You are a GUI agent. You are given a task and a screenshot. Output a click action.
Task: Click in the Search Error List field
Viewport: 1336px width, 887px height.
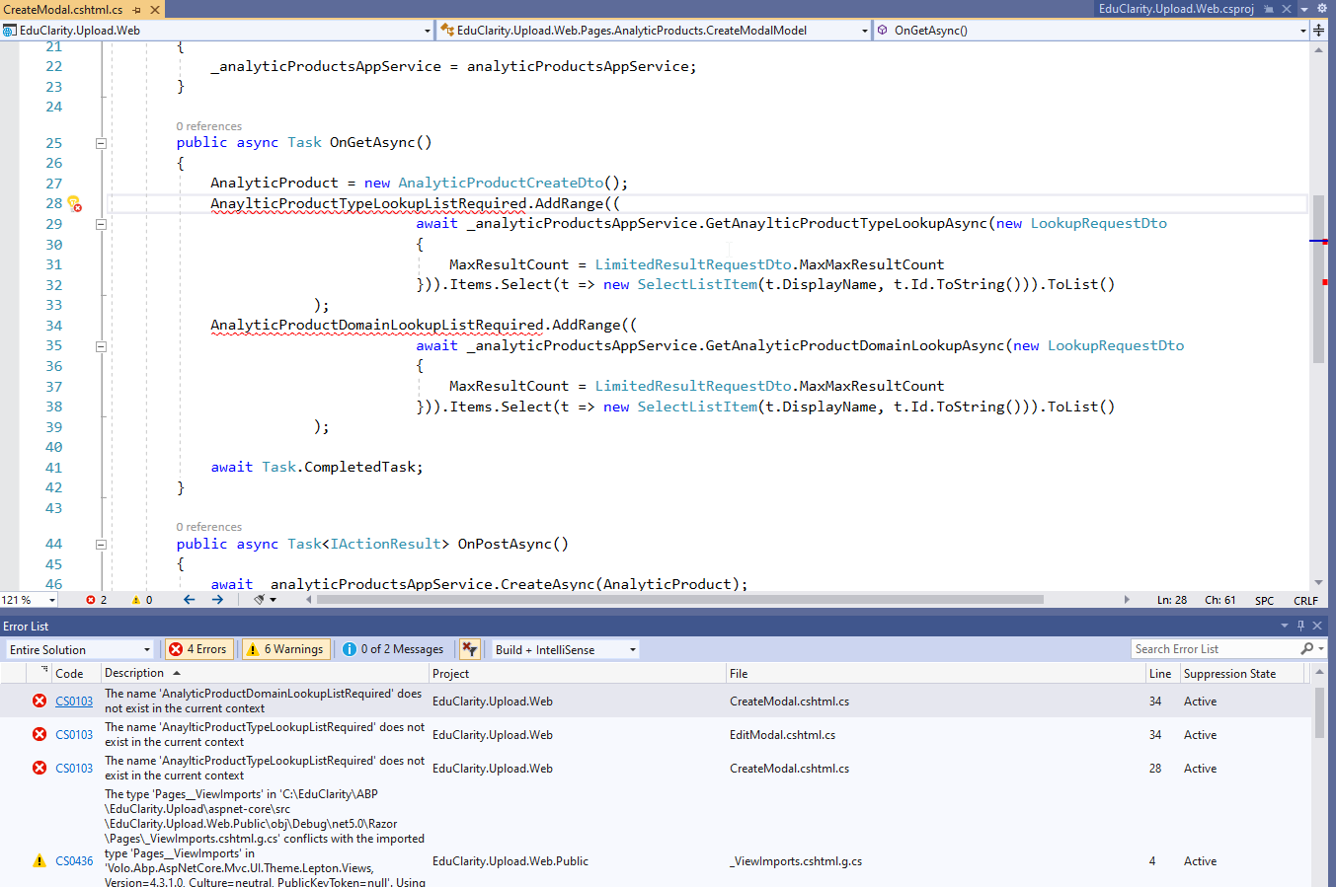click(x=1215, y=649)
